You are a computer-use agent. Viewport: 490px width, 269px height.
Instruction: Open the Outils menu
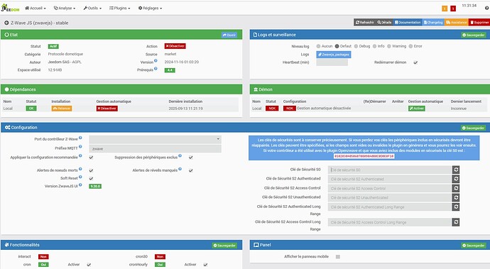tap(92, 8)
